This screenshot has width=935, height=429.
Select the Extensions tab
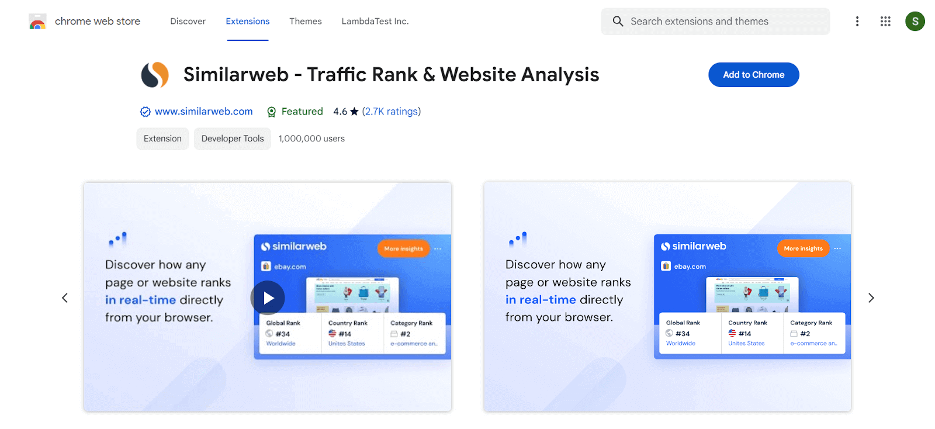(248, 22)
